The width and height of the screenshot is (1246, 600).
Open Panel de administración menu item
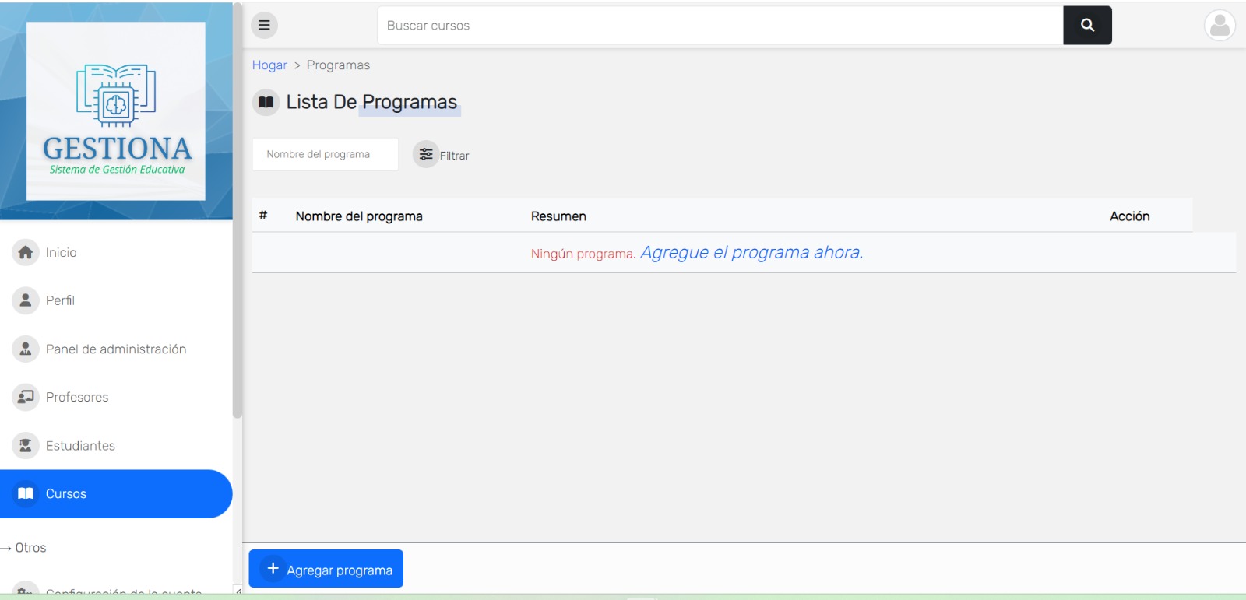click(116, 349)
